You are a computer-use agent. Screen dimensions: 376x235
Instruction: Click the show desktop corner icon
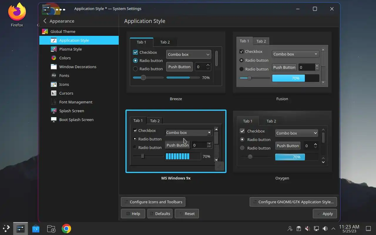point(368,229)
